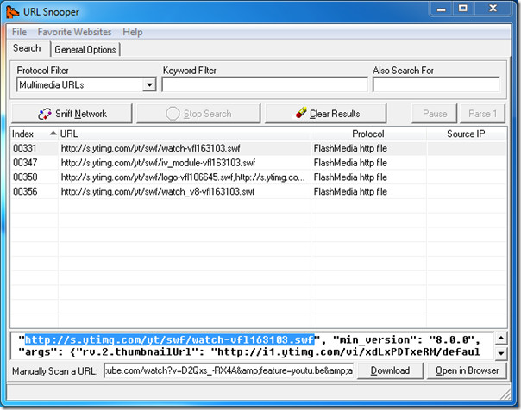This screenshot has height=410, width=521.
Task: Minimize the URL Snooper window
Action: coord(442,9)
